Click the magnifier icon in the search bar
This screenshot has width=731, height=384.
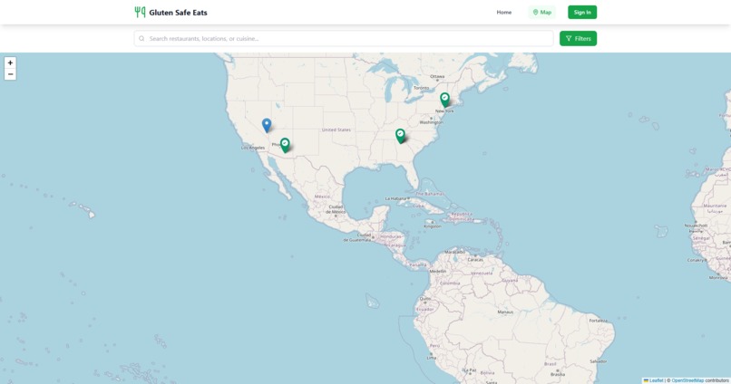(141, 39)
